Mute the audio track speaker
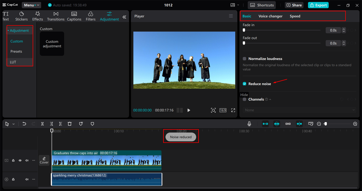 27,179
